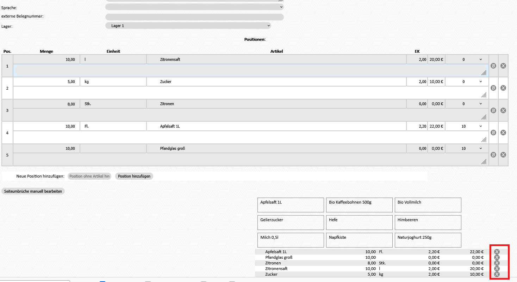Open the Lager dropdown showing Lager 1
The width and height of the screenshot is (517, 282).
(x=188, y=26)
